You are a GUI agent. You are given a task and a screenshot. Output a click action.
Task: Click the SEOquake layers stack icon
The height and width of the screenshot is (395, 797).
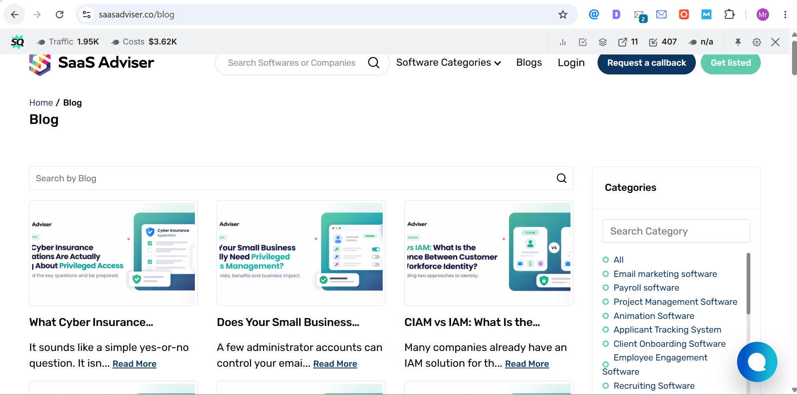pyautogui.click(x=603, y=42)
